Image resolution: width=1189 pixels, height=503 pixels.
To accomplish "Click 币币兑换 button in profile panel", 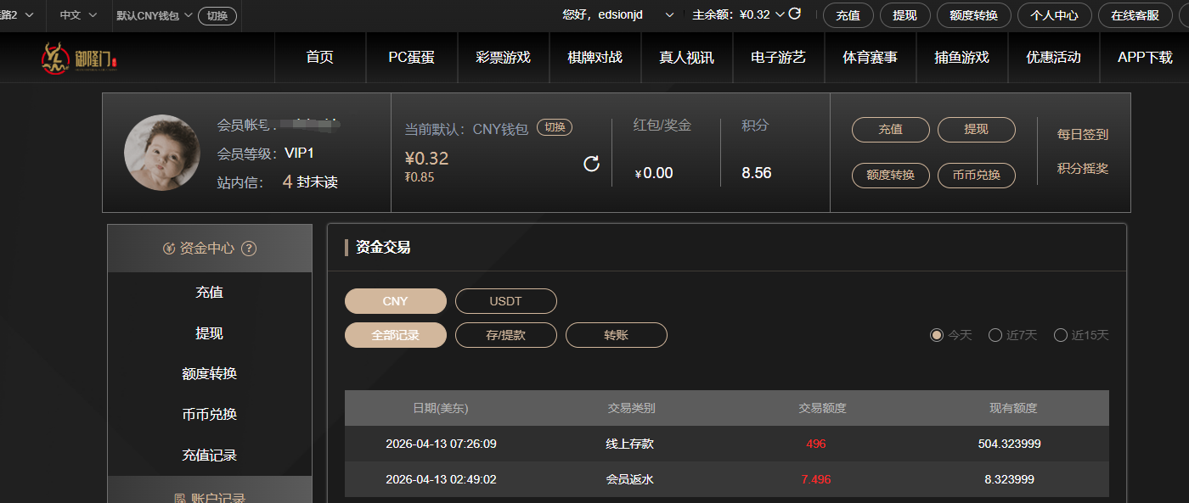I will pyautogui.click(x=976, y=176).
